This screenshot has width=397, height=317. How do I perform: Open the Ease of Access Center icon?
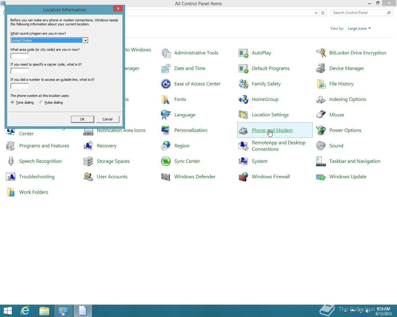click(166, 84)
